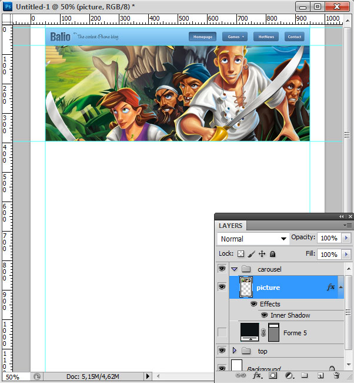Click the Forme 5 color fill thumbnail

pos(250,332)
